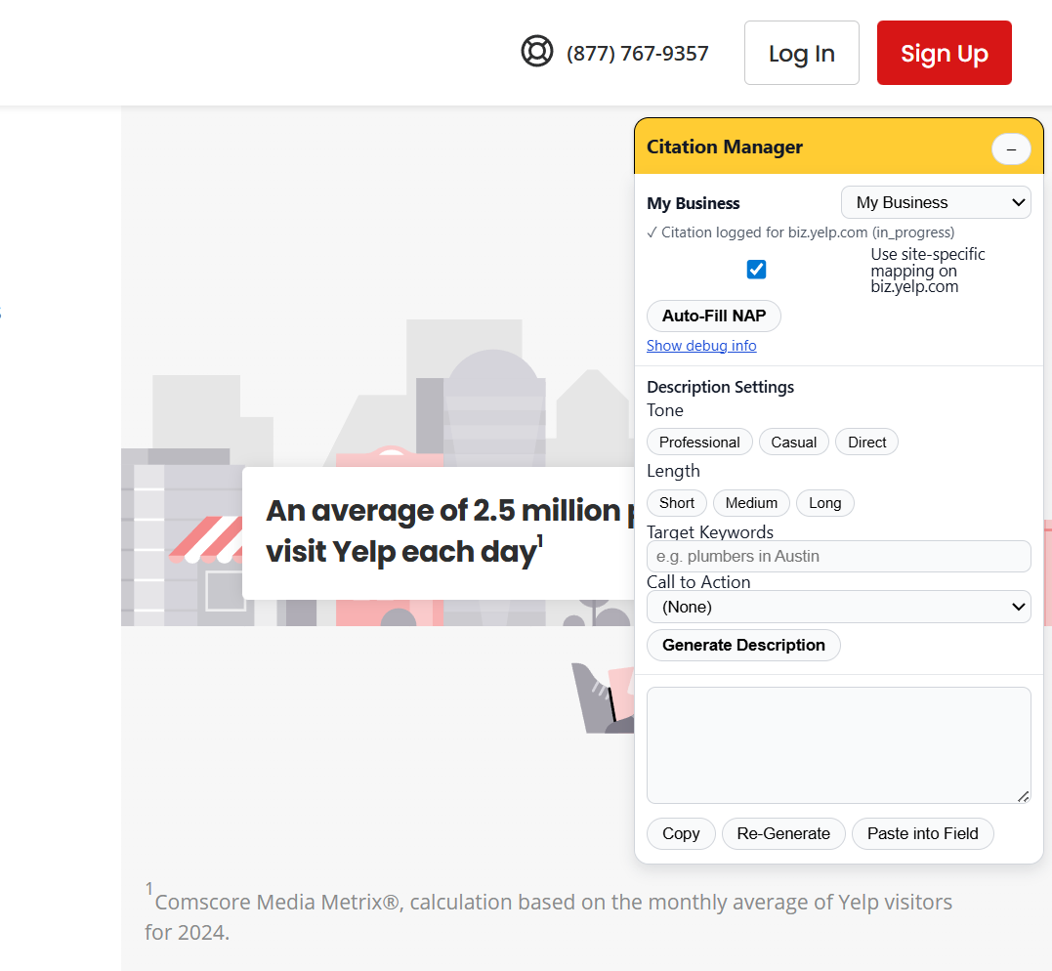The image size is (1052, 971).
Task: Focus the Target Keywords input field
Action: click(838, 557)
